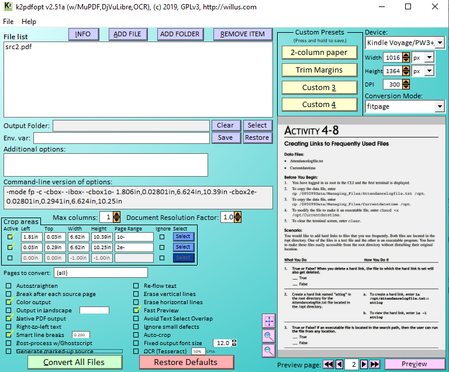Check Ignore box for 2e- crop area

162,247
